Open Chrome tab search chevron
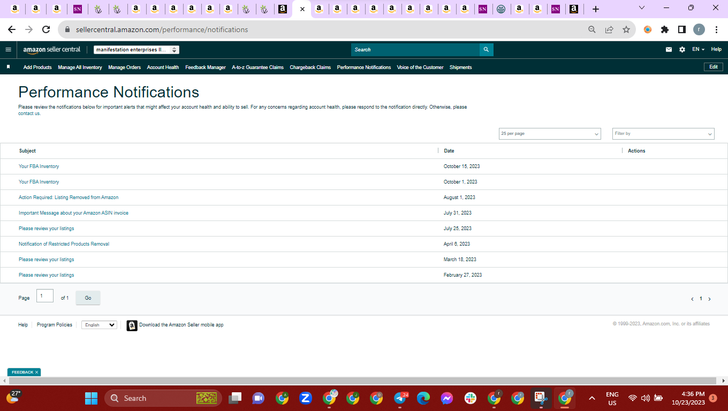The image size is (728, 411). tap(642, 8)
